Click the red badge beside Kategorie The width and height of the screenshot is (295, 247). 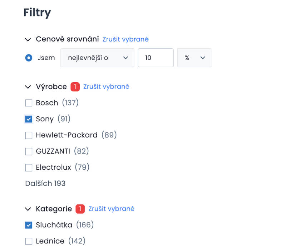[80, 209]
